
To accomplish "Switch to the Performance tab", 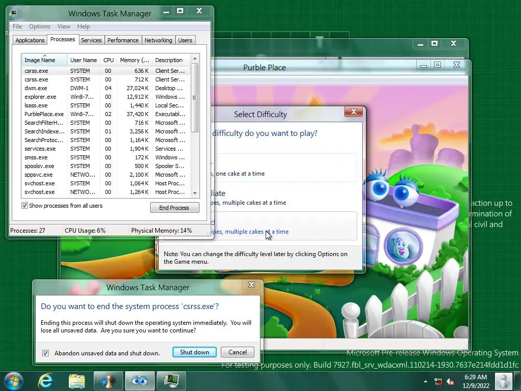I will point(123,40).
